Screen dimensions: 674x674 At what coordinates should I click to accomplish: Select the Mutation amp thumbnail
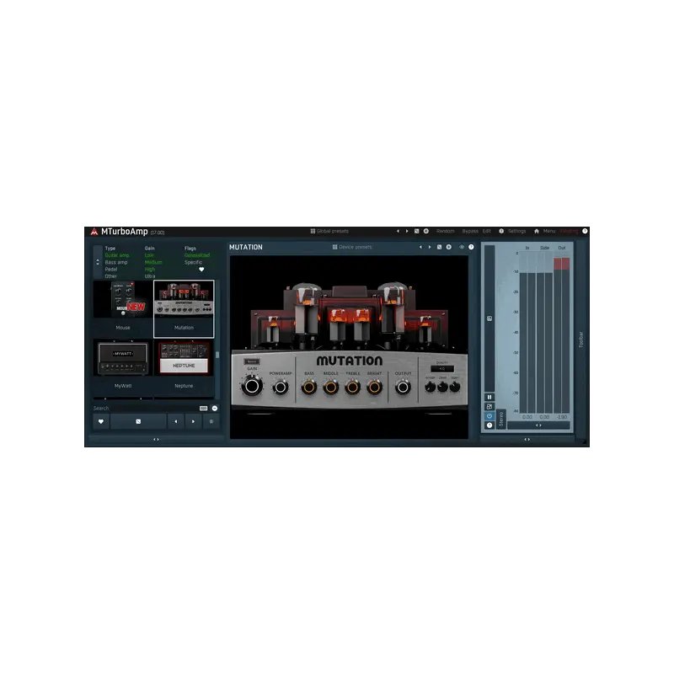coord(184,308)
